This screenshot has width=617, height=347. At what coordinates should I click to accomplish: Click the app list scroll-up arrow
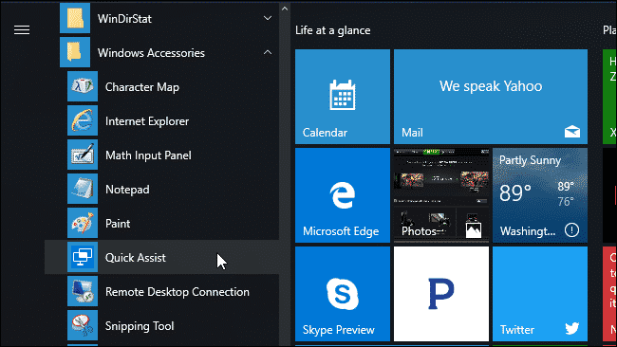[x=285, y=9]
